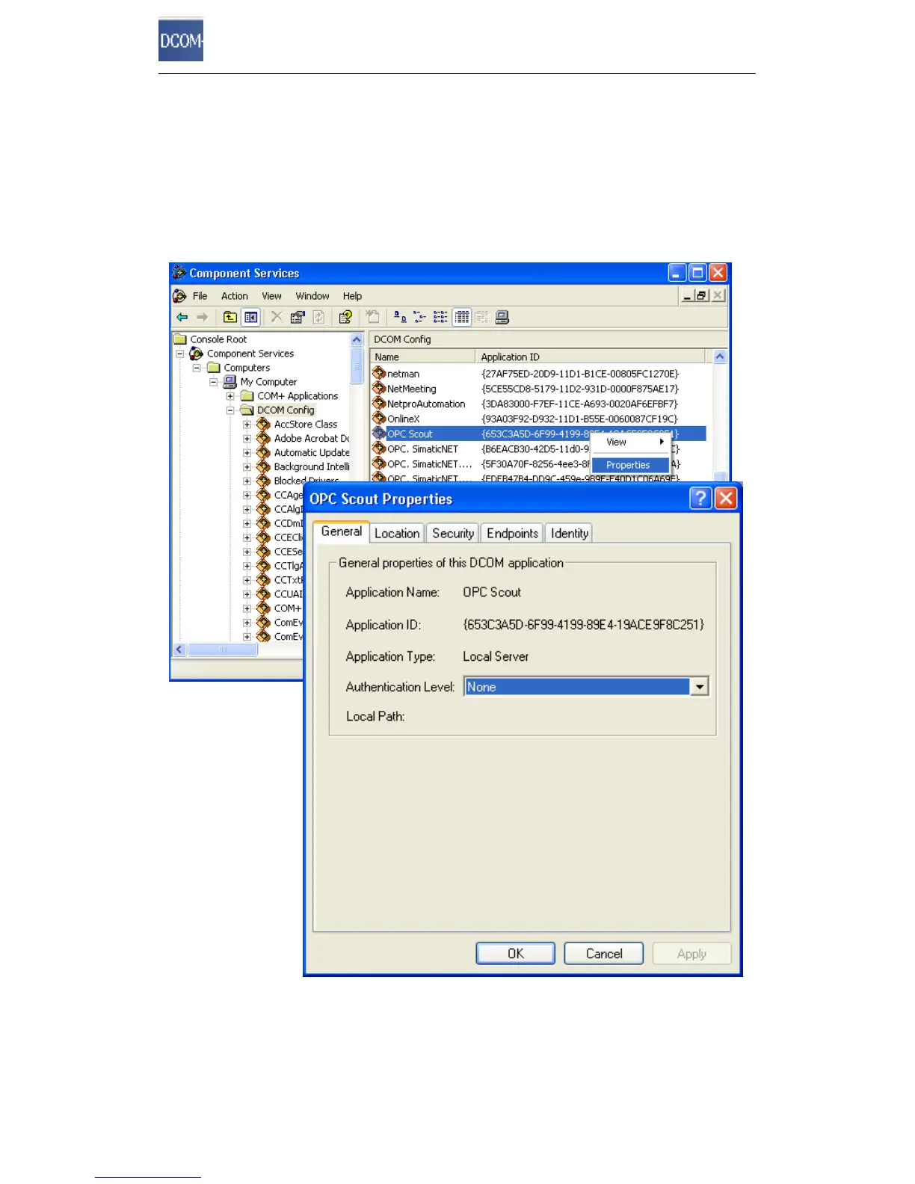Viewport: 915px width, 1184px height.
Task: Expand the COM+ Applications tree node
Action: coord(230,396)
